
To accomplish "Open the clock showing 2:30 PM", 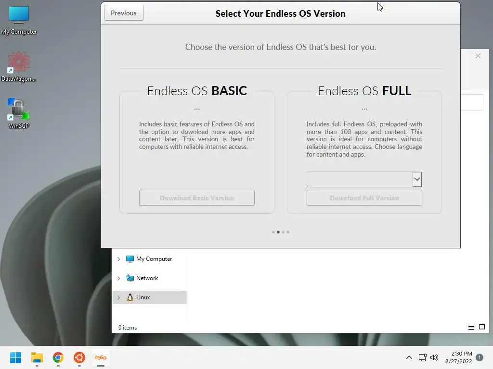I will click(x=458, y=357).
